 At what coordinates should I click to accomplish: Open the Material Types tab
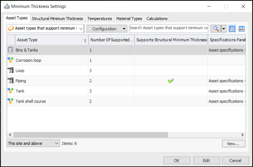129,18
